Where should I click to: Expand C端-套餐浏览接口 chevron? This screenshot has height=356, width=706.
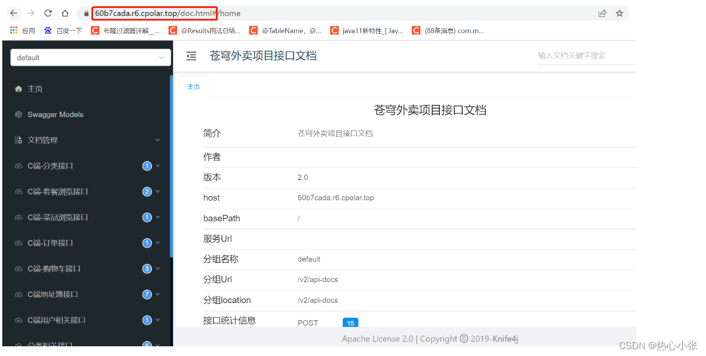158,191
